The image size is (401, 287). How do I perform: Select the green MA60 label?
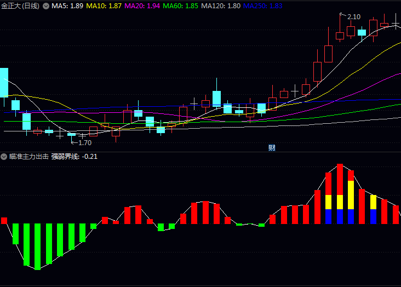point(181,5)
